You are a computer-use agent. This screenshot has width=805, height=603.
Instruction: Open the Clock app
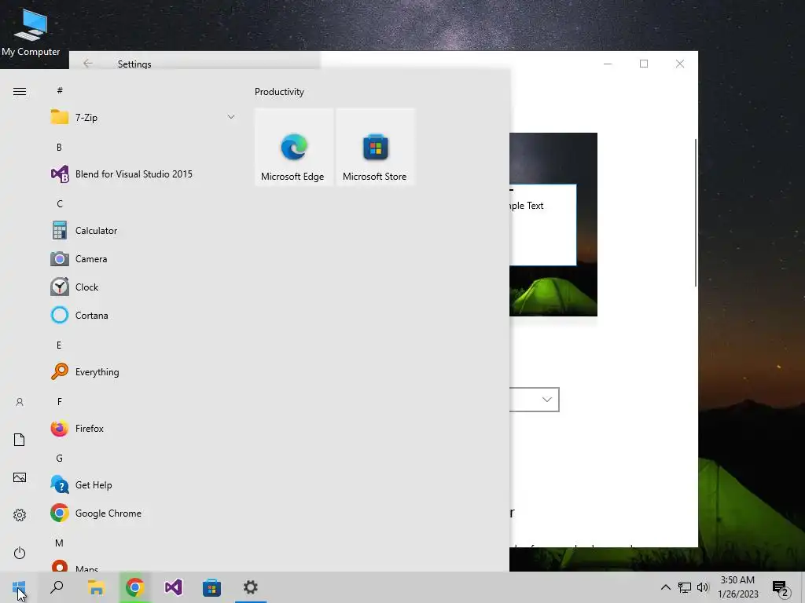pos(143,287)
